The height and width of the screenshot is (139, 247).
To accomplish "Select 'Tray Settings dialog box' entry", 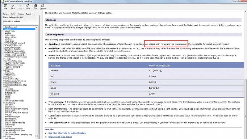I will coord(12,49).
